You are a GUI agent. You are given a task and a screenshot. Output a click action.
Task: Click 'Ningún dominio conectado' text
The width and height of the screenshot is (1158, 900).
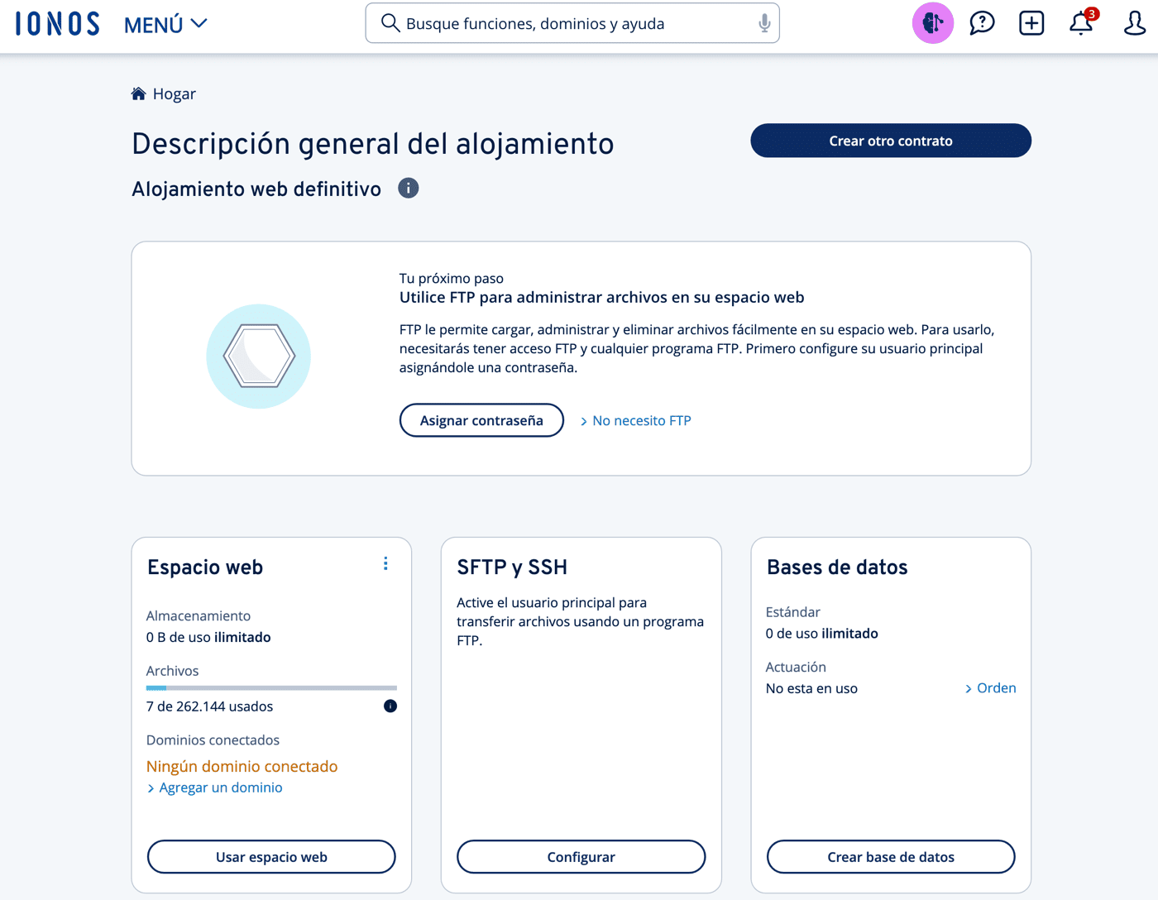point(242,766)
